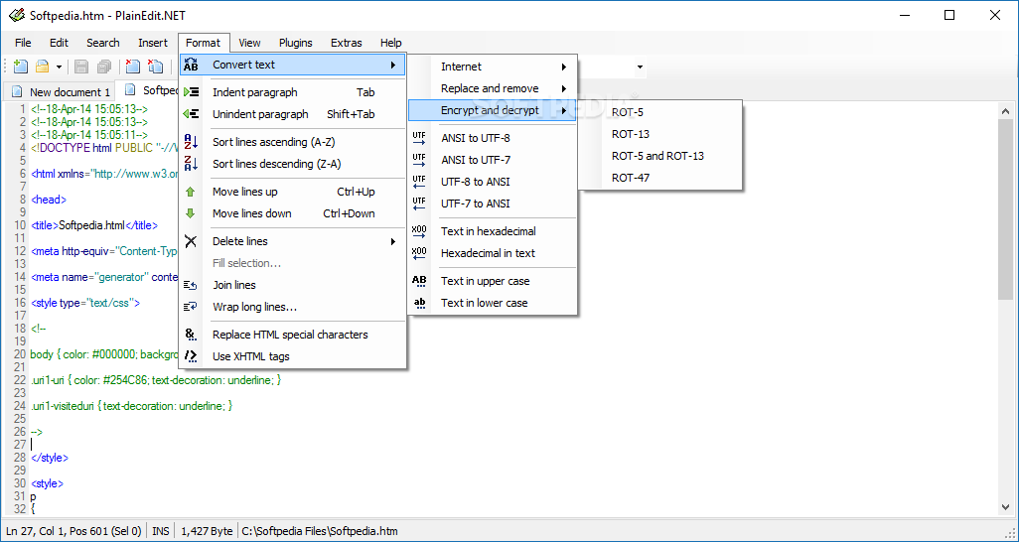The width and height of the screenshot is (1019, 542).
Task: Expand the Open file dropdown arrow
Action: click(59, 67)
